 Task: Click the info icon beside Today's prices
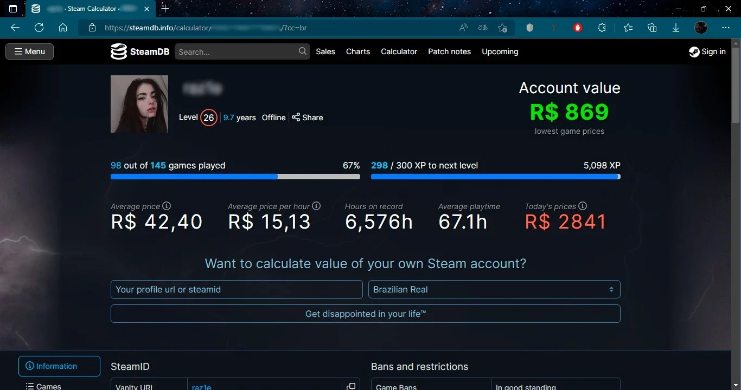pos(583,206)
